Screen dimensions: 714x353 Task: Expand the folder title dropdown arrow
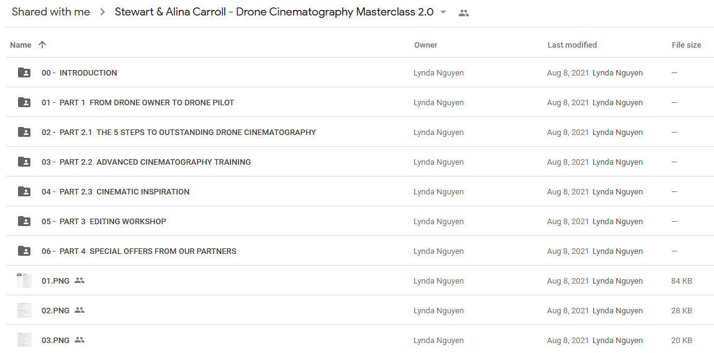click(443, 12)
